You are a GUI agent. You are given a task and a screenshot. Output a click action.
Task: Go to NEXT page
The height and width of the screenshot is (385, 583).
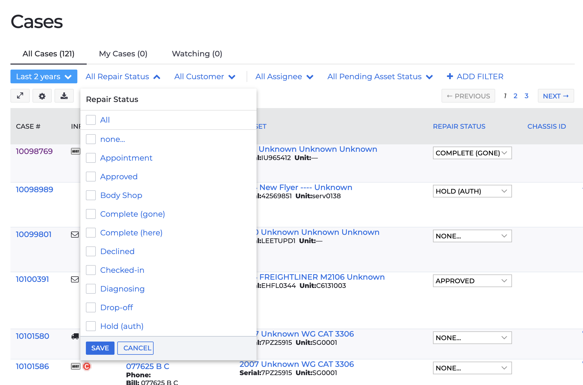tap(556, 96)
